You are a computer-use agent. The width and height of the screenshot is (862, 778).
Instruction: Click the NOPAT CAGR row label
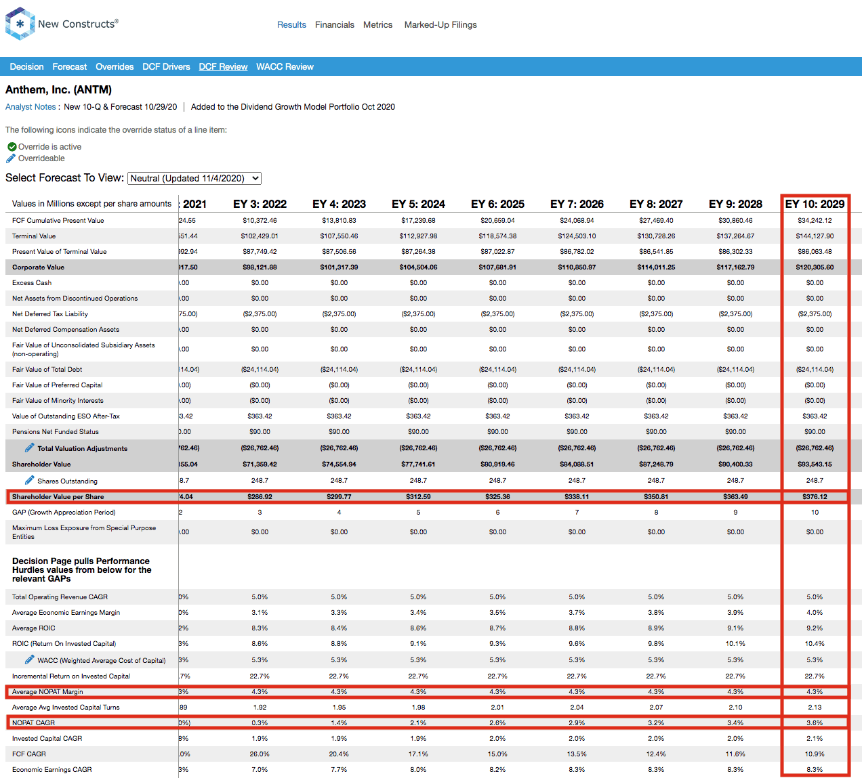click(33, 723)
